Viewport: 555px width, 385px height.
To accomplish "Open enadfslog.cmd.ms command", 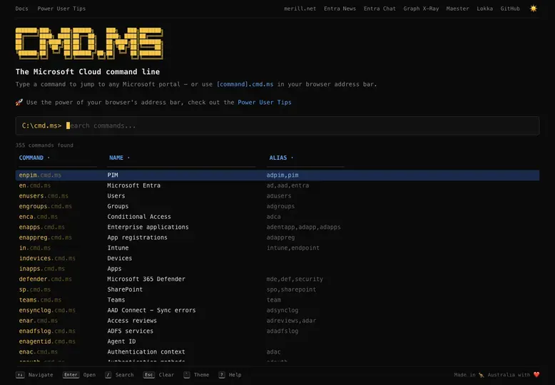I will point(47,332).
